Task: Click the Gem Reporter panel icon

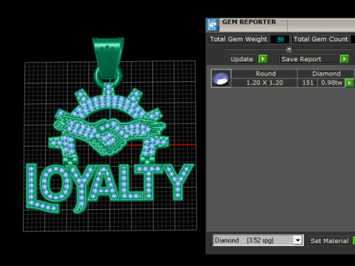Action: click(212, 24)
